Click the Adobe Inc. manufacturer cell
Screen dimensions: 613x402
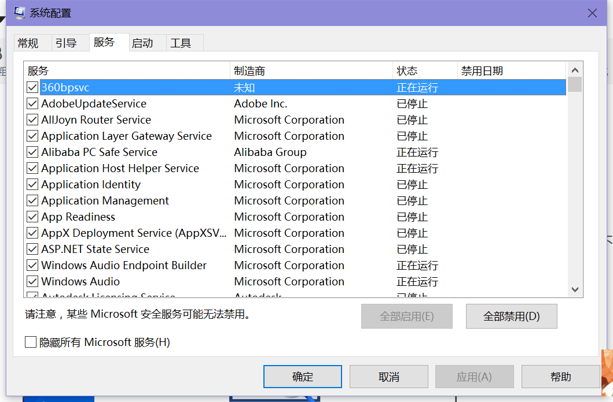tap(260, 104)
